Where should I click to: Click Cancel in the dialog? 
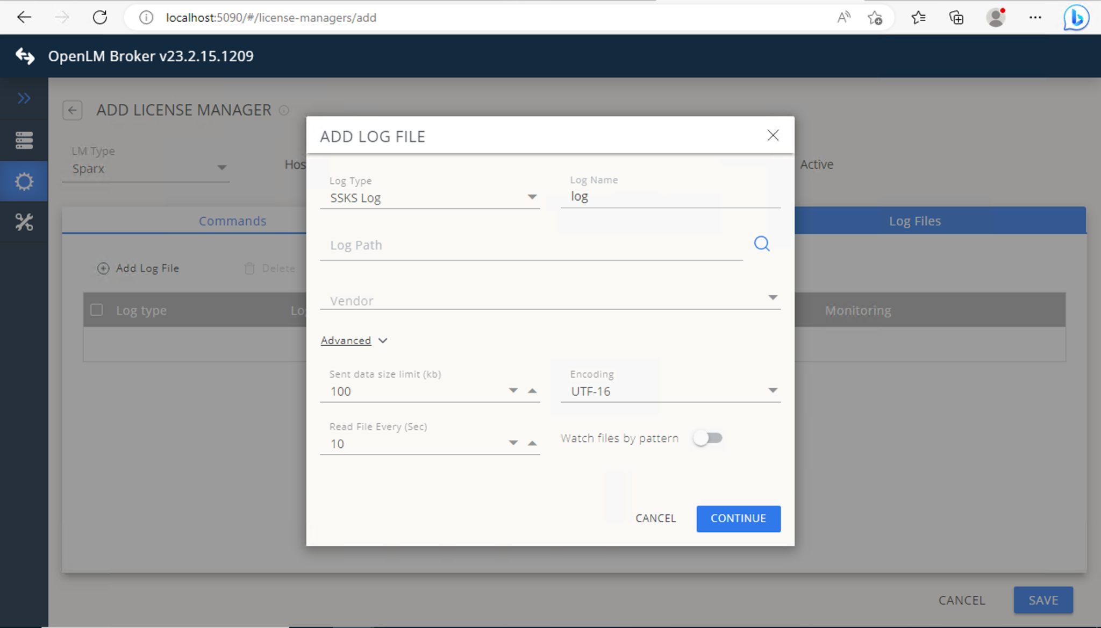pyautogui.click(x=655, y=518)
